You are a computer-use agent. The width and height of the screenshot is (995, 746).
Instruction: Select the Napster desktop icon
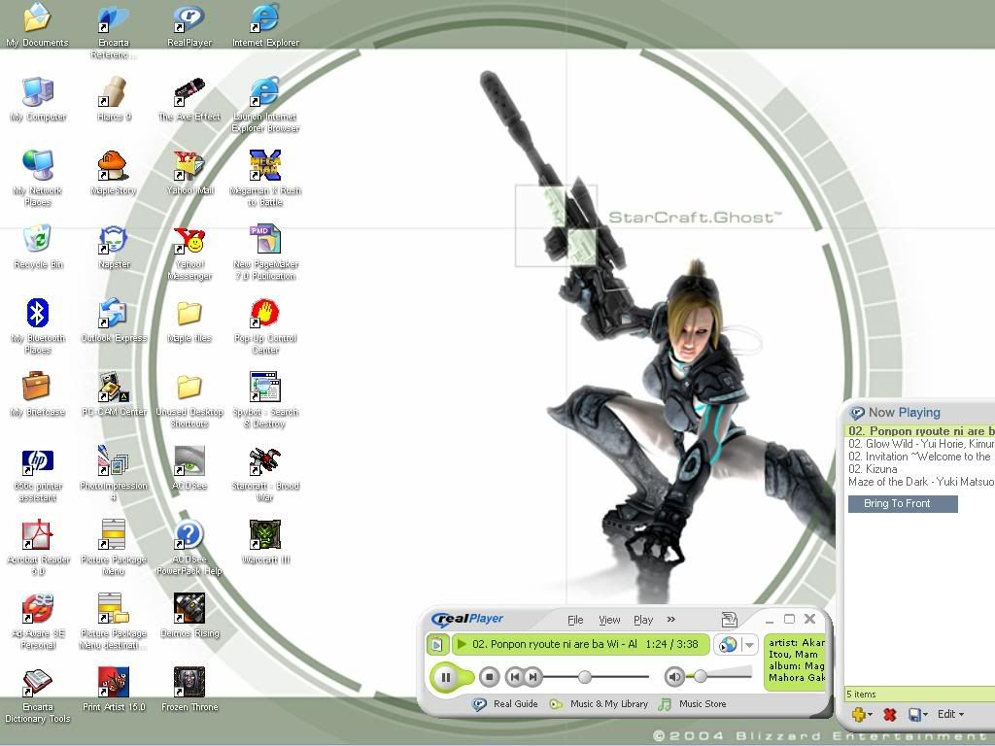114,247
